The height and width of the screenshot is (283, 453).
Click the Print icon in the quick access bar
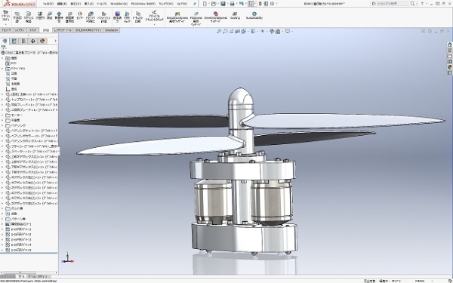point(232,4)
